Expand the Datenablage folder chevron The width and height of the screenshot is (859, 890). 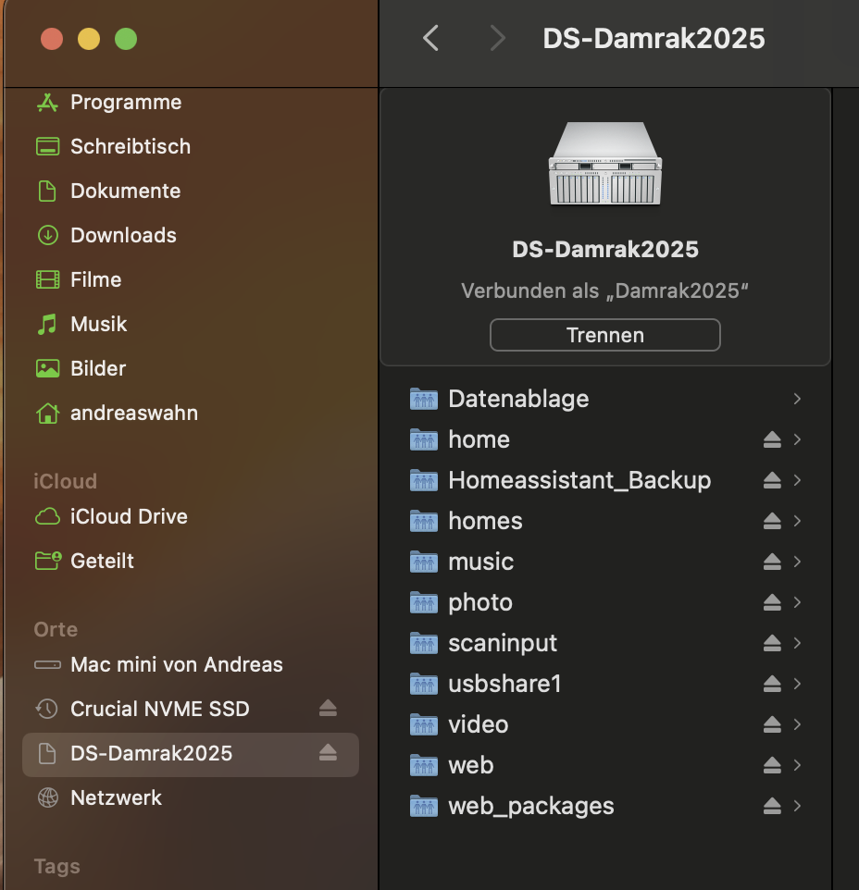point(797,399)
